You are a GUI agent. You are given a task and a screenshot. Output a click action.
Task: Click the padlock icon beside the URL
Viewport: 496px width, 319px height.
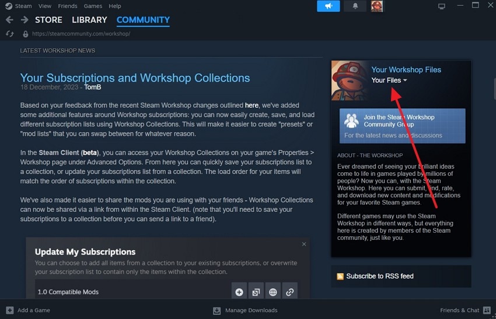tap(26, 34)
